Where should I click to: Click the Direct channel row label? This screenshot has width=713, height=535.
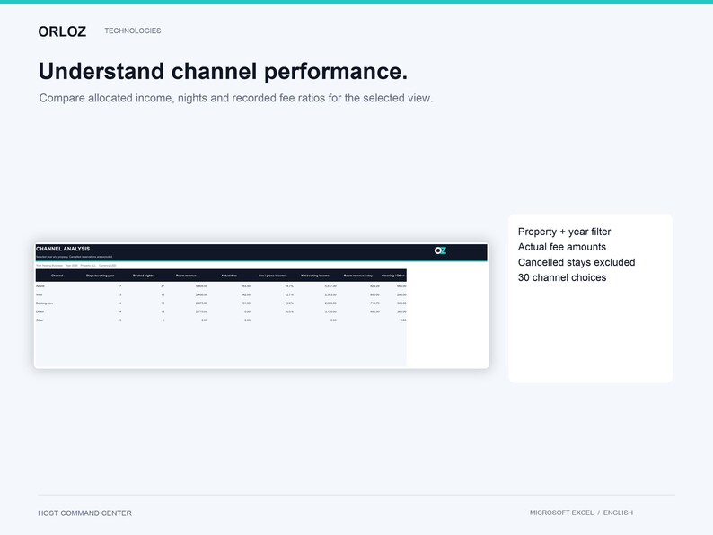(x=40, y=311)
